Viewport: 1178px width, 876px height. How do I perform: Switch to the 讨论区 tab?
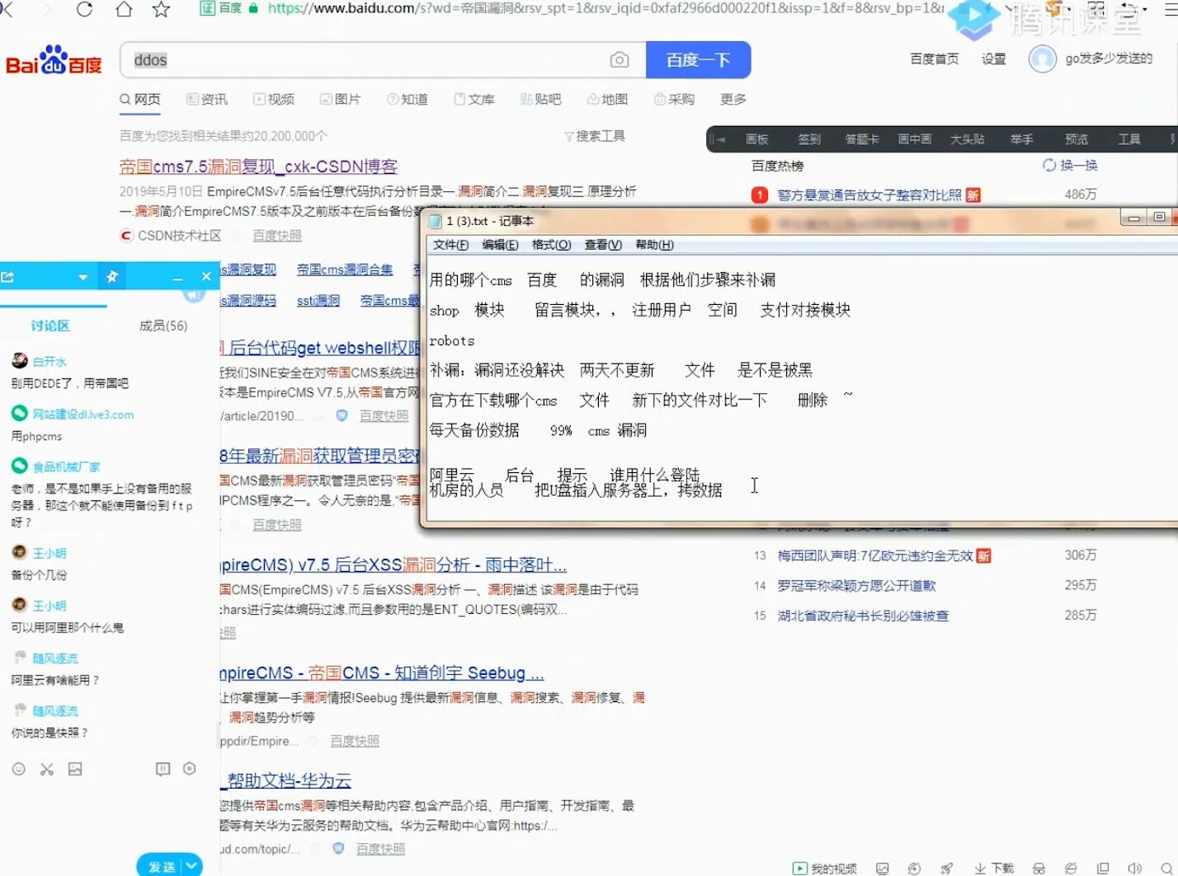pyautogui.click(x=50, y=326)
